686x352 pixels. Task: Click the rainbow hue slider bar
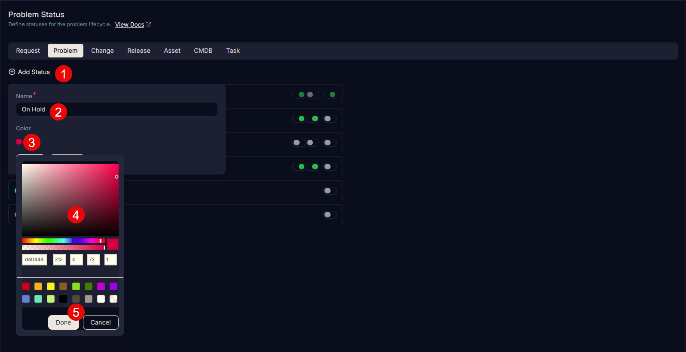coord(63,241)
